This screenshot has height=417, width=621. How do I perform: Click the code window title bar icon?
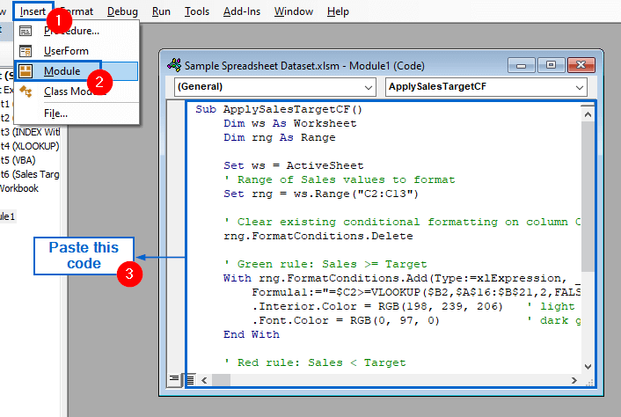[x=173, y=64]
